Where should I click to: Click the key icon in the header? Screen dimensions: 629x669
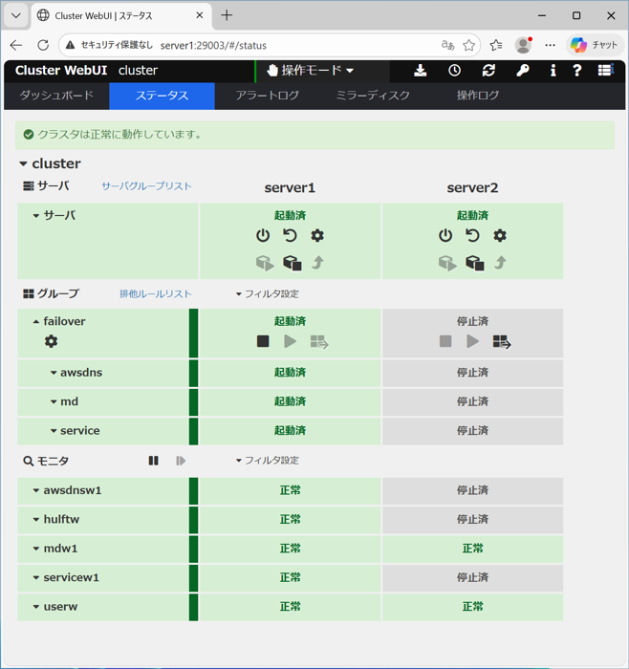click(x=522, y=71)
